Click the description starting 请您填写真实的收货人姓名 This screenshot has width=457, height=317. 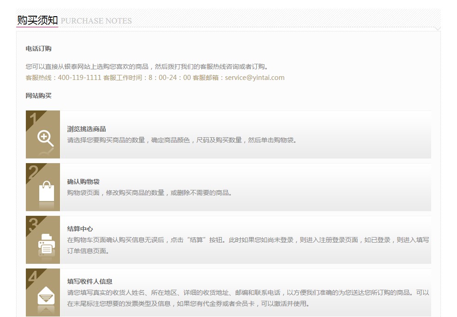click(x=248, y=298)
